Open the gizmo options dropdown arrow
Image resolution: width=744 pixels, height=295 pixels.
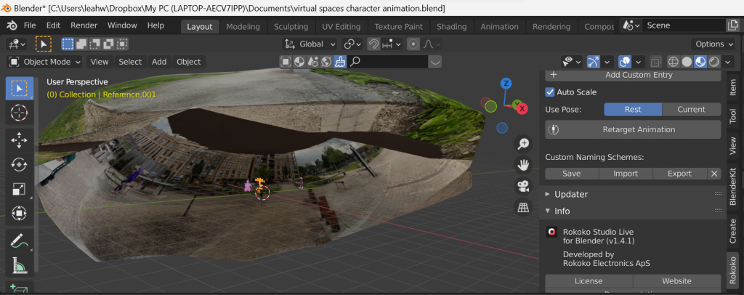tap(607, 62)
